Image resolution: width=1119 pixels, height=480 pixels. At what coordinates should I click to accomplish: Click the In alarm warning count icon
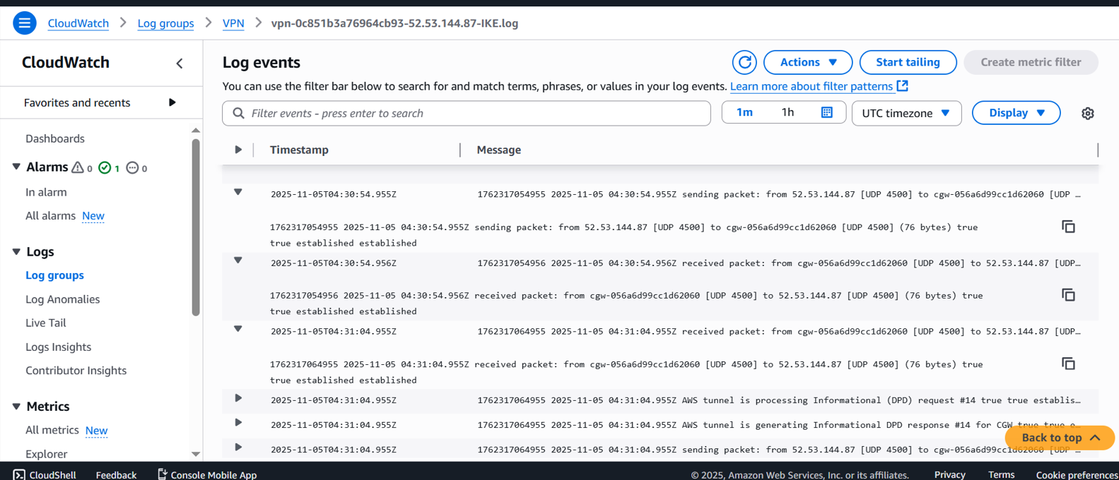coord(78,167)
